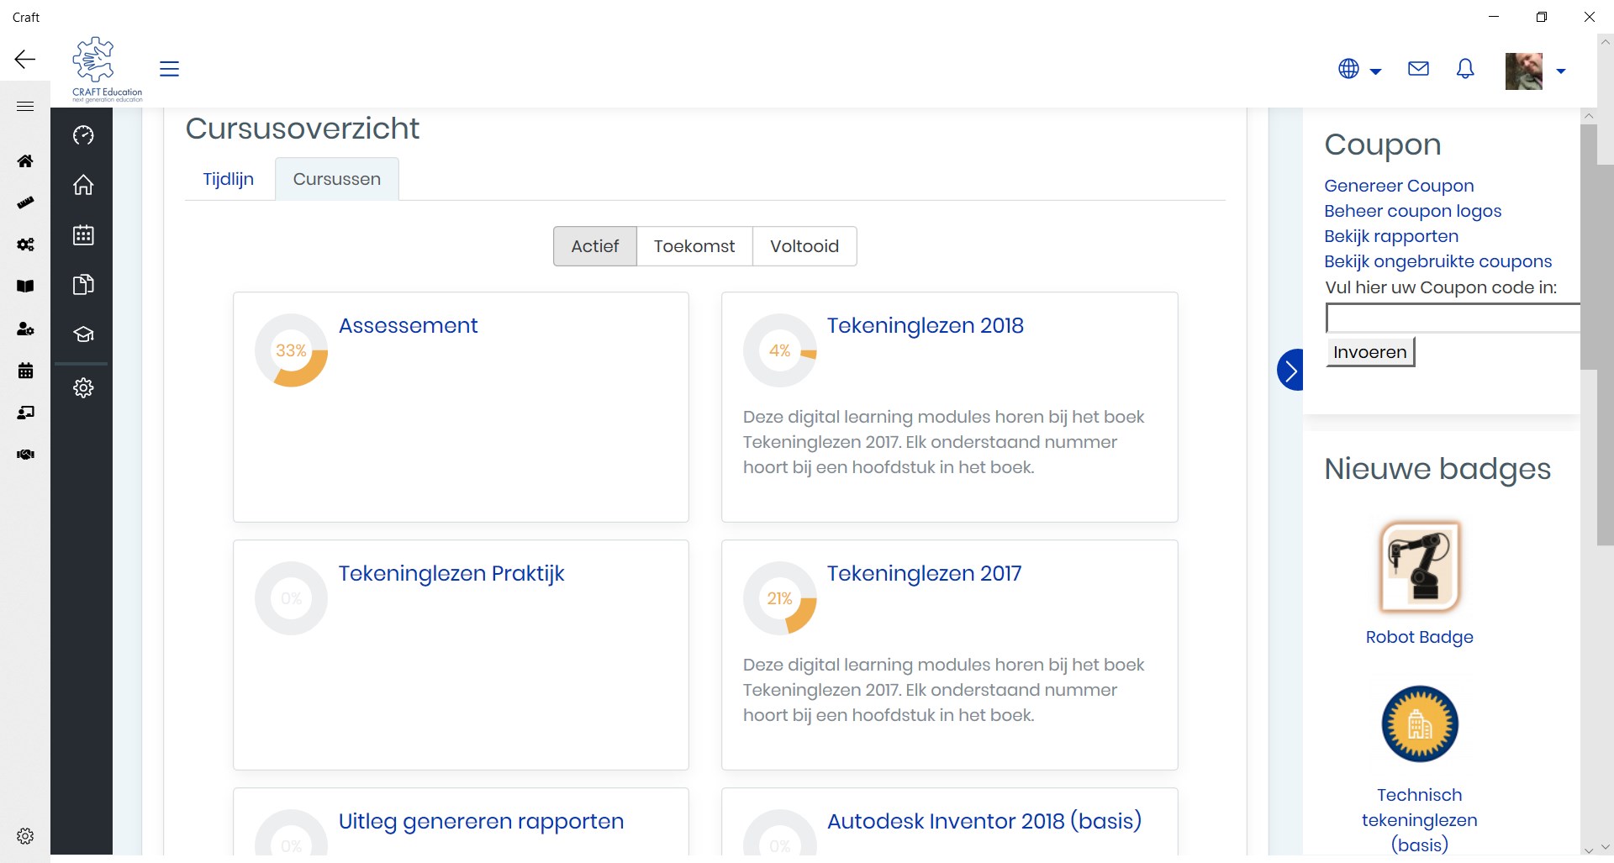1614x863 pixels.
Task: Toggle the blue hamburger menu beside the logo
Action: 169,69
